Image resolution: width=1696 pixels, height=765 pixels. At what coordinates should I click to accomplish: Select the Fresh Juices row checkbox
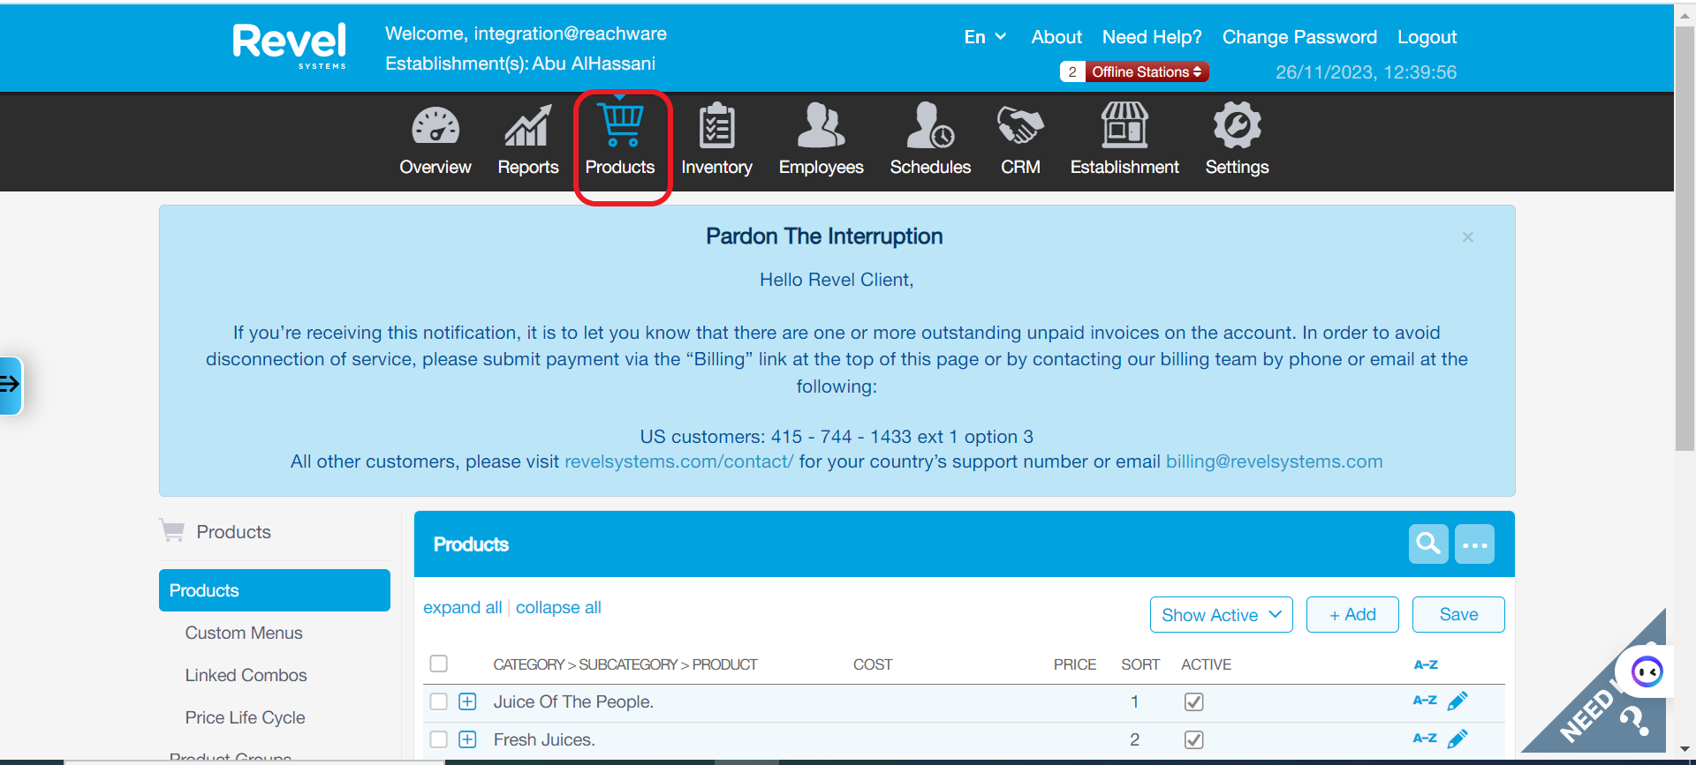tap(439, 739)
